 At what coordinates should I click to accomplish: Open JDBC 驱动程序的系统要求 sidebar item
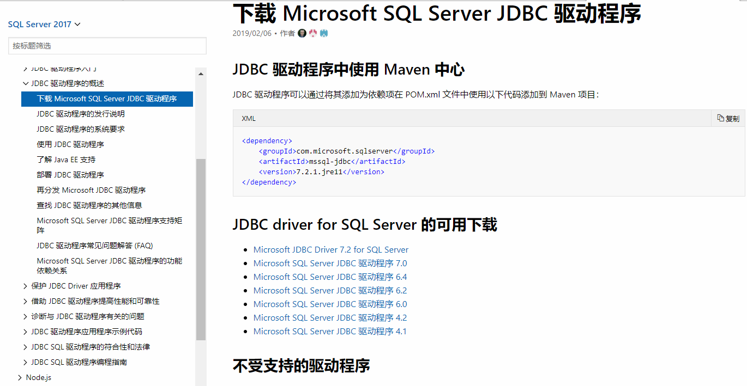[x=81, y=129]
